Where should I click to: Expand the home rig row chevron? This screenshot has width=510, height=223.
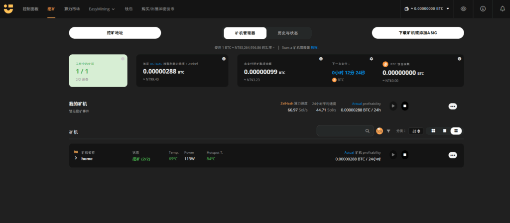(76, 158)
